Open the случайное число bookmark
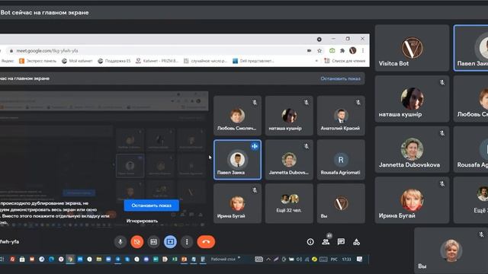488x274 pixels. (x=205, y=61)
